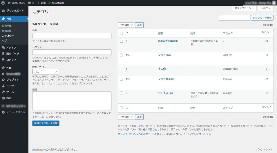The width and height of the screenshot is (277, 153).
Task: Open the WordPress footer link
Action: coord(37,149)
